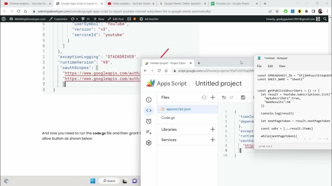Click the Windows taskbar Search box
The image size is (332, 186).
click(x=109, y=181)
